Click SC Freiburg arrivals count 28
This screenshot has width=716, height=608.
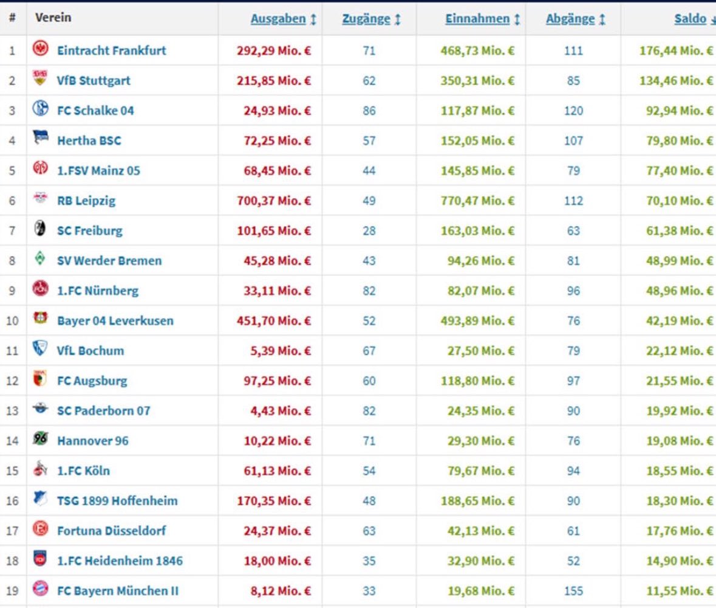(369, 230)
